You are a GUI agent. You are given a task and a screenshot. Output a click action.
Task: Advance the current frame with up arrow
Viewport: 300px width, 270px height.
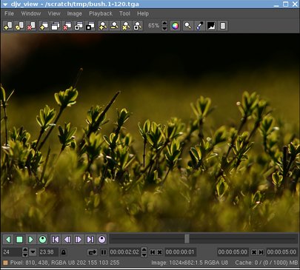click(144, 249)
